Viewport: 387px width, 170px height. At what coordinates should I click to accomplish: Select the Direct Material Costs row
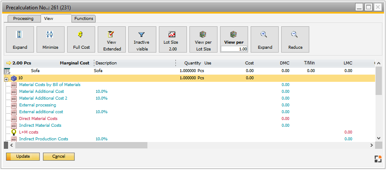click(38, 119)
